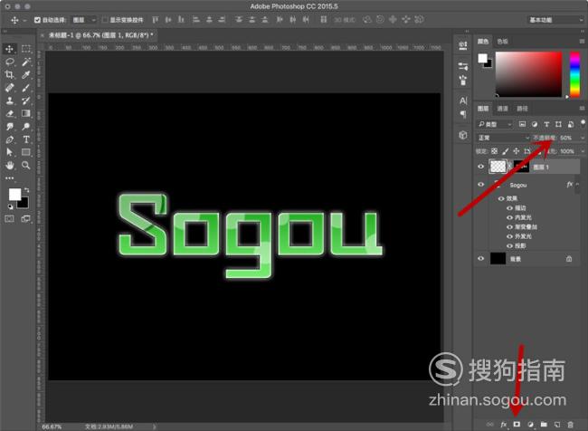Viewport: 588px width, 431px height.
Task: Click the Create new layer icon
Action: pyautogui.click(x=557, y=425)
